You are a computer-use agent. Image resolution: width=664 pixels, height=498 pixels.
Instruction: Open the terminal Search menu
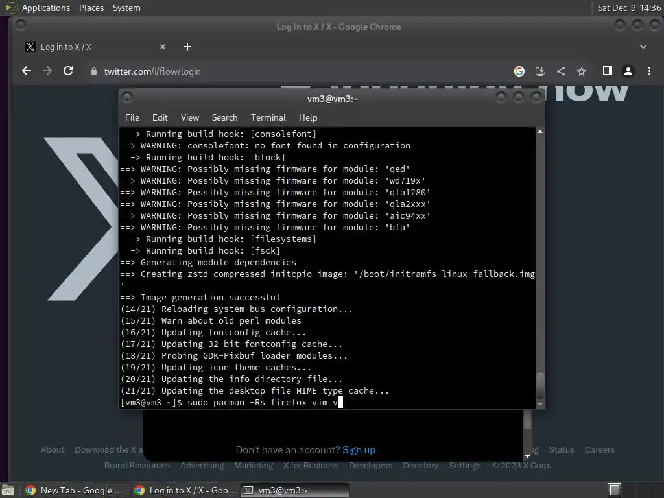224,117
